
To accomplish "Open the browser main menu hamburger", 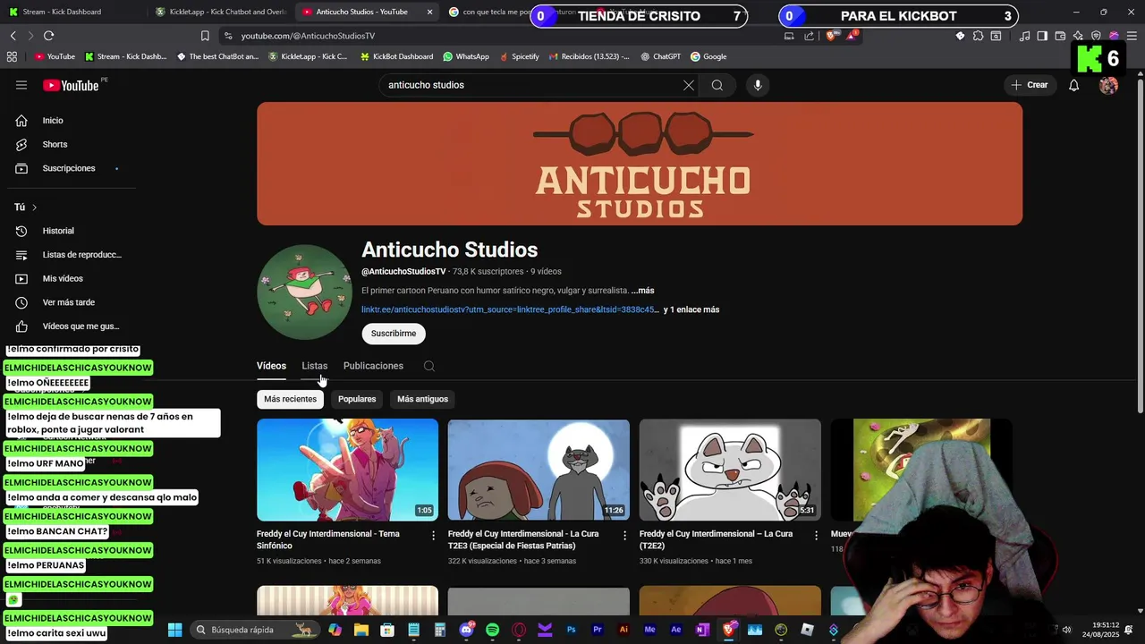I will click(1132, 36).
